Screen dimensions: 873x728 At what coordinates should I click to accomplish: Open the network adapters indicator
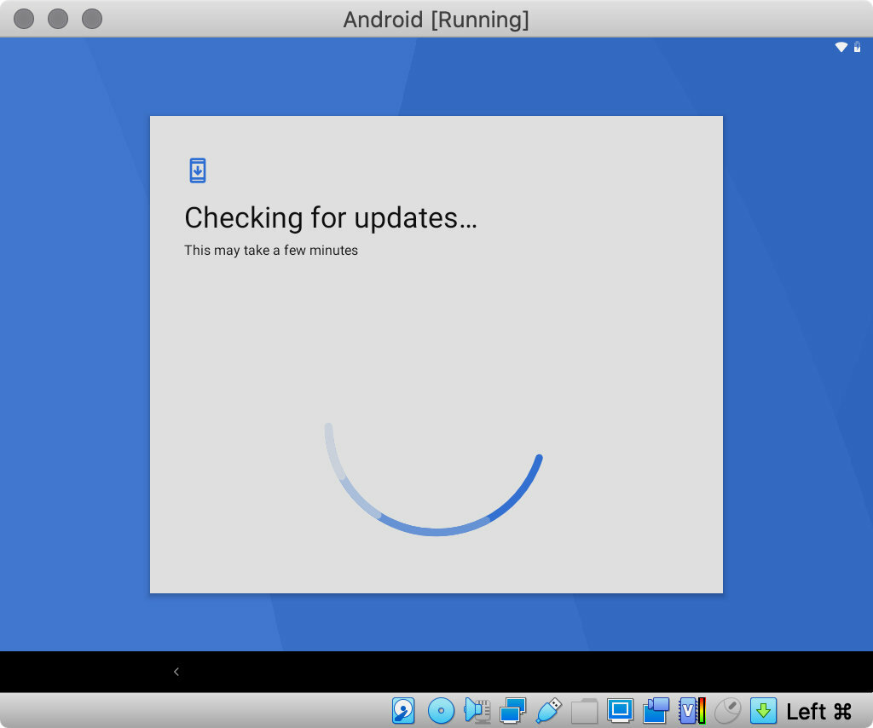point(513,710)
